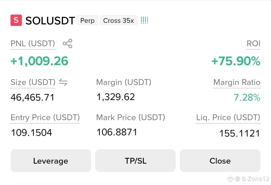Tap the Entry Price (USDT) label

coord(45,117)
